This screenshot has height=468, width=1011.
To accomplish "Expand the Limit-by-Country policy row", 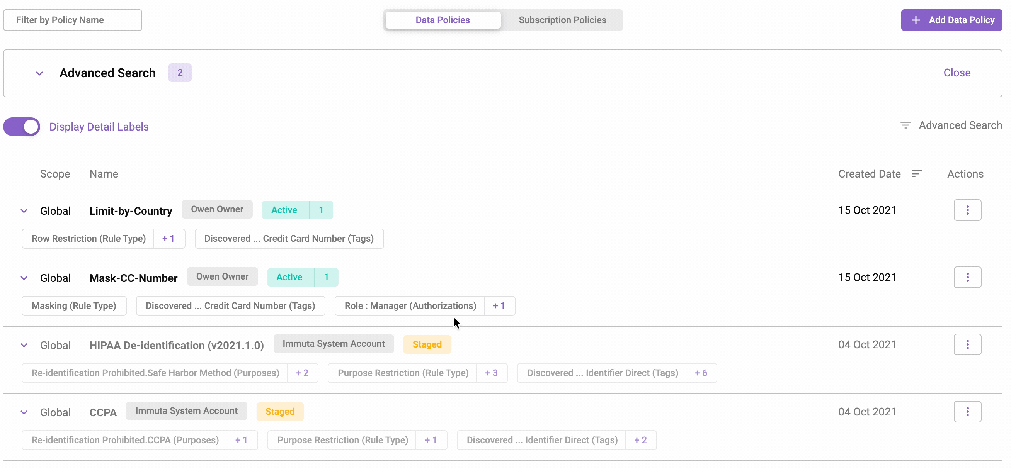I will coord(24,211).
